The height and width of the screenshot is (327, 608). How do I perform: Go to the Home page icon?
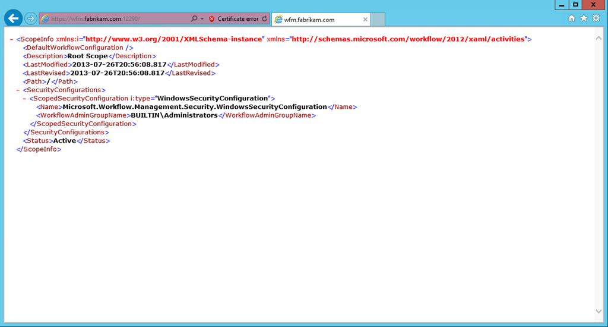click(x=572, y=18)
